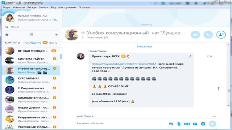The width and height of the screenshot is (232, 130).
Task: Open the 'Все' filter dropdown
Action: tap(53, 43)
